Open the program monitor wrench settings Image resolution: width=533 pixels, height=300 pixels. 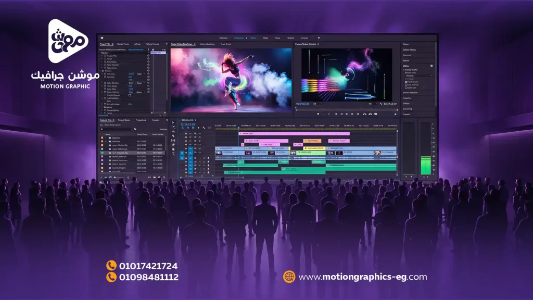[381, 104]
